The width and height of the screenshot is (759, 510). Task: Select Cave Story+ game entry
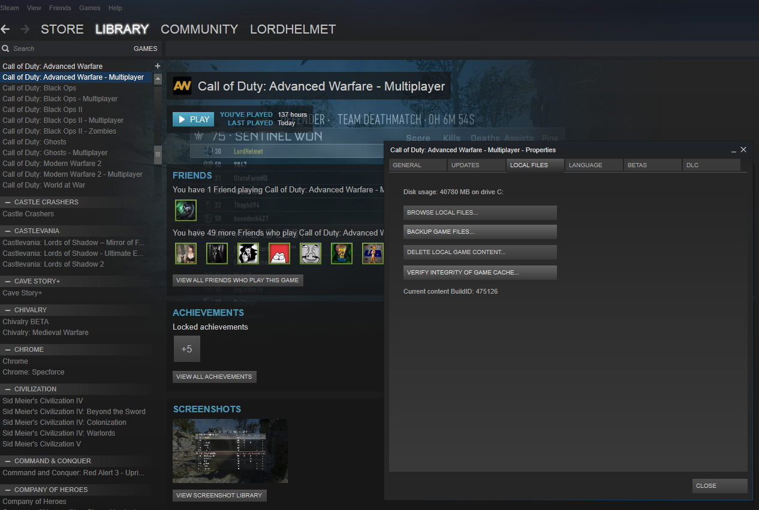point(22,293)
